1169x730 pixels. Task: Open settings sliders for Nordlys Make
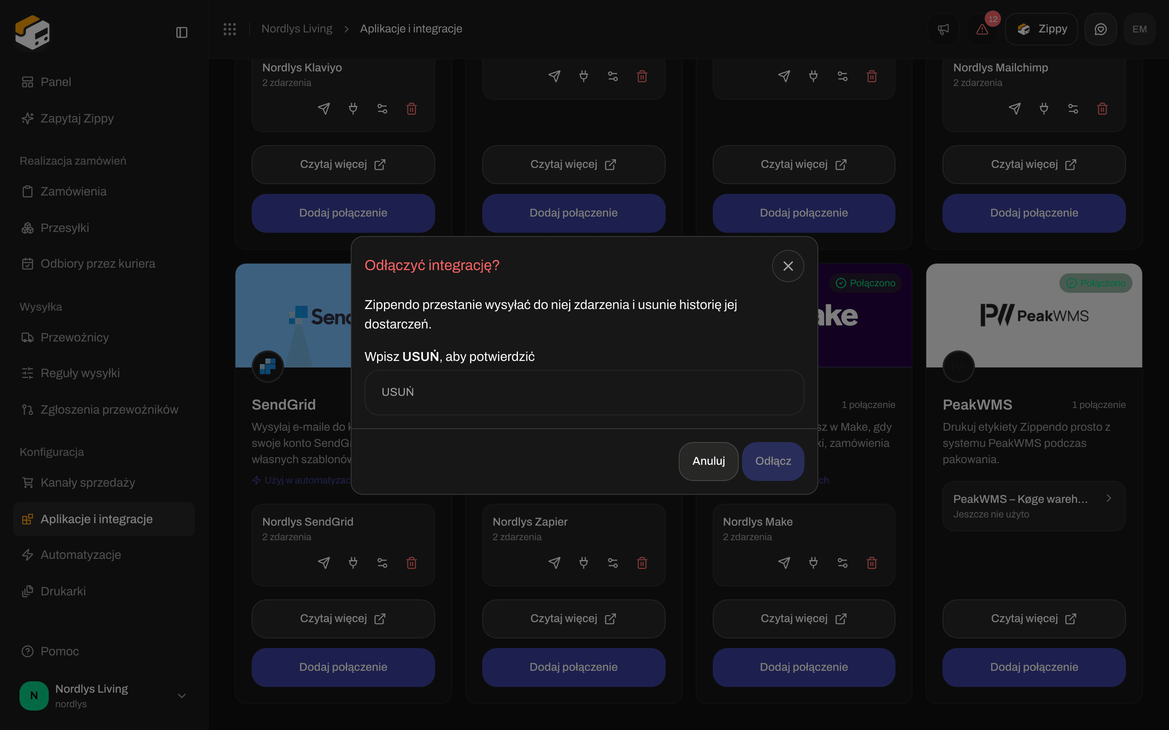pyautogui.click(x=843, y=563)
